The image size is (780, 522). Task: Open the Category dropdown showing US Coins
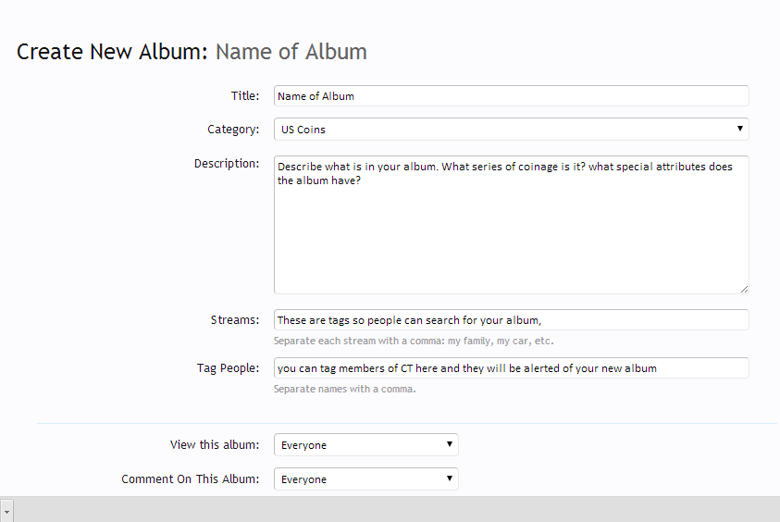point(511,130)
